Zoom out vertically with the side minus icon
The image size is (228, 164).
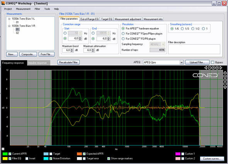click(x=225, y=84)
